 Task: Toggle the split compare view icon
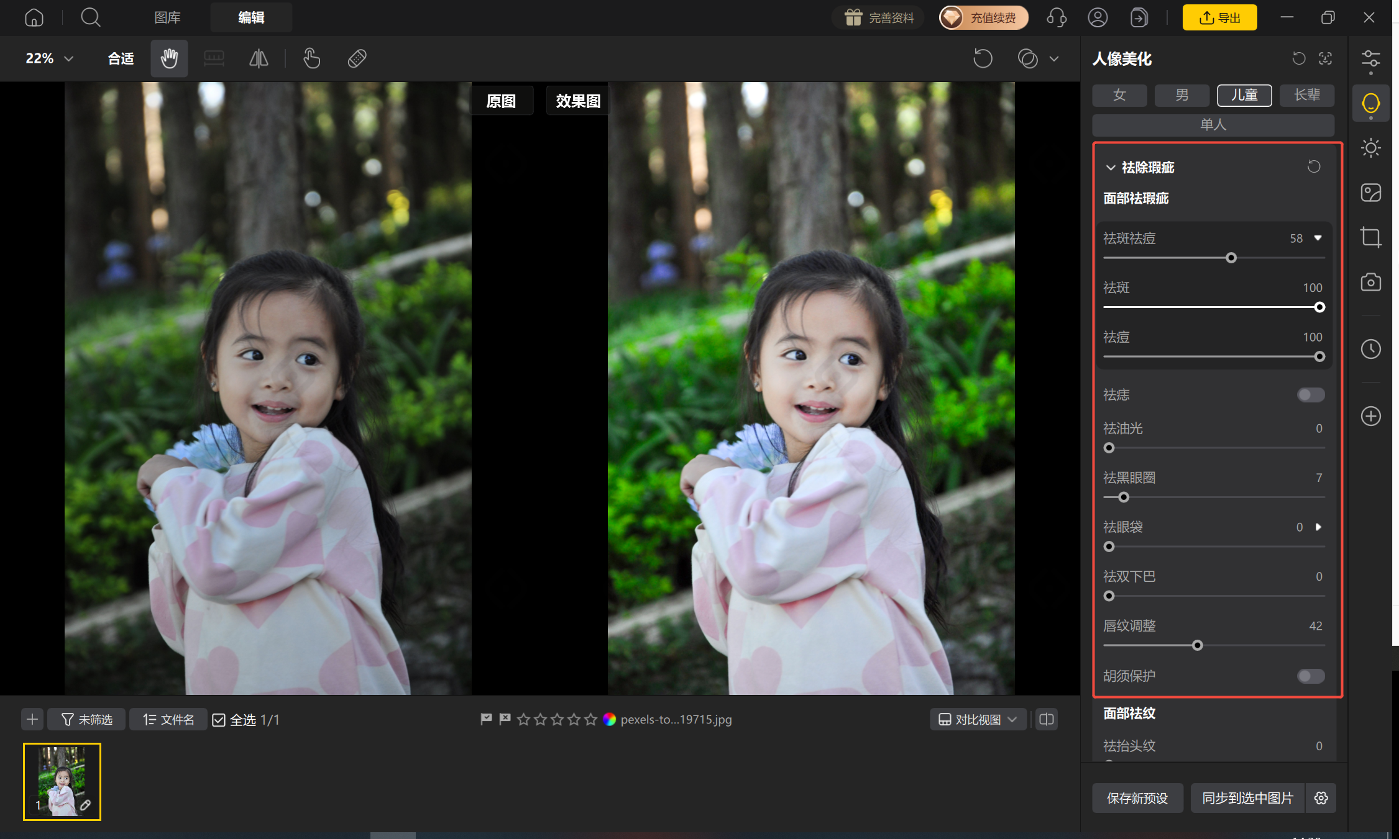click(x=1047, y=719)
